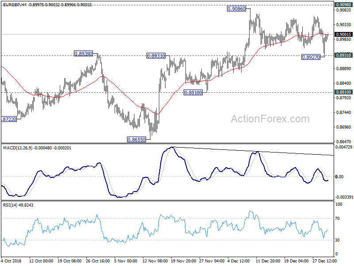Click the .87220 price label
This screenshot has width=354, height=266.
coord(9,119)
